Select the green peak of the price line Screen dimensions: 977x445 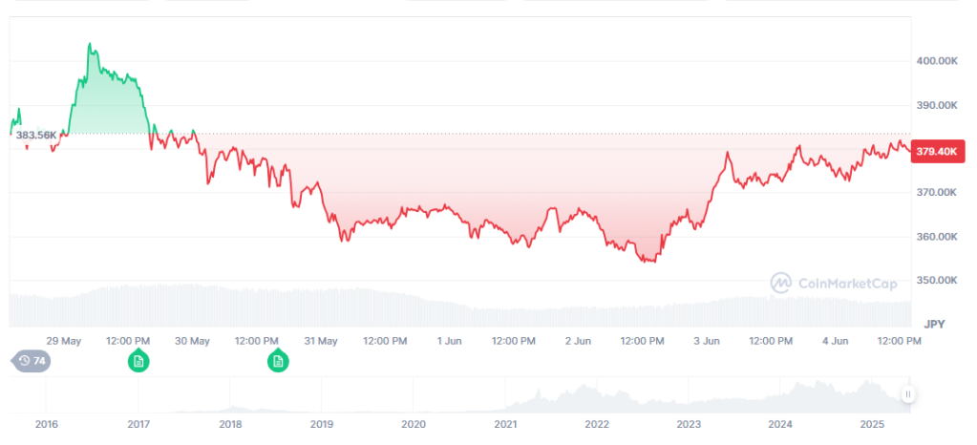point(90,44)
